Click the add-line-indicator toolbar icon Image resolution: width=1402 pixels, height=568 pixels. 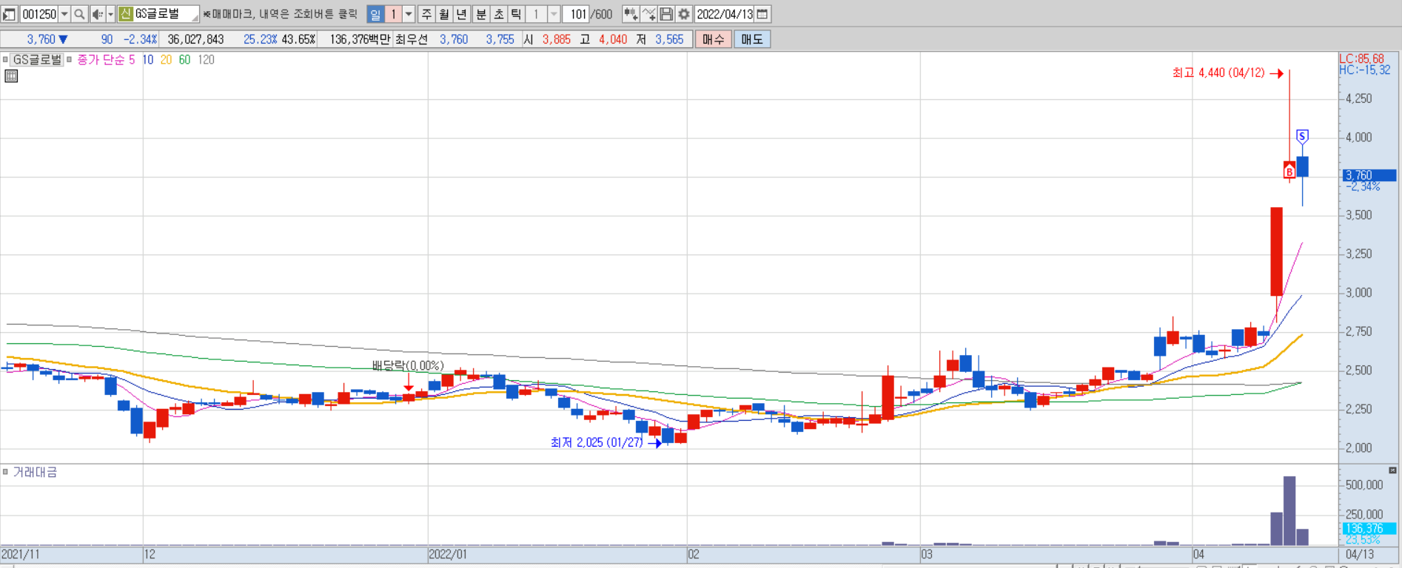tap(648, 14)
